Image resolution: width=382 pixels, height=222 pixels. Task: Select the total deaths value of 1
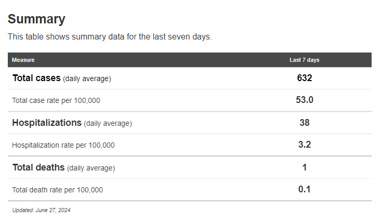coord(304,167)
